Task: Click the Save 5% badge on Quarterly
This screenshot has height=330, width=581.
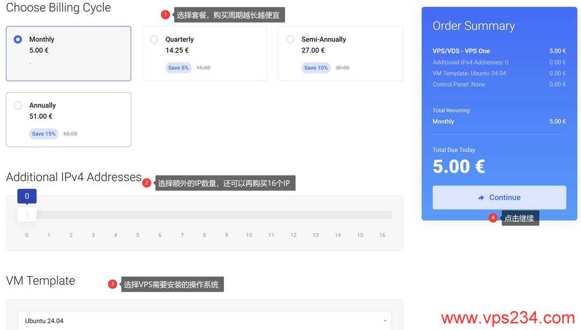Action: [178, 67]
